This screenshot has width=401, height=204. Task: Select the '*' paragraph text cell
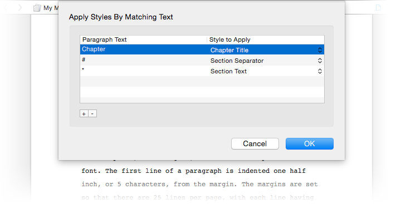[x=144, y=71]
